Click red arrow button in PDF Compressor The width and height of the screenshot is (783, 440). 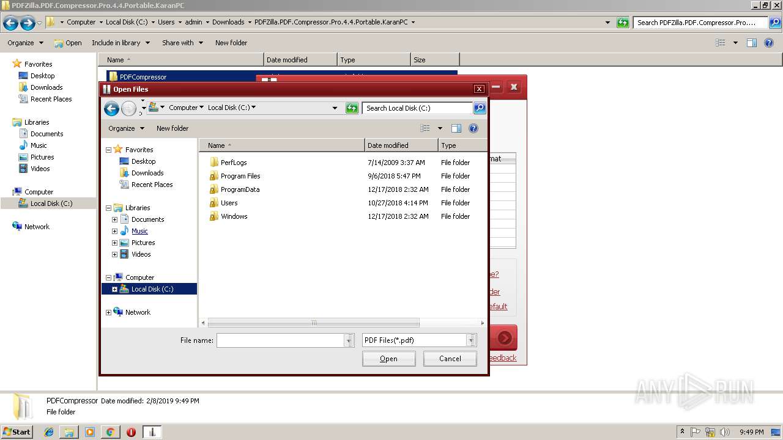click(504, 338)
